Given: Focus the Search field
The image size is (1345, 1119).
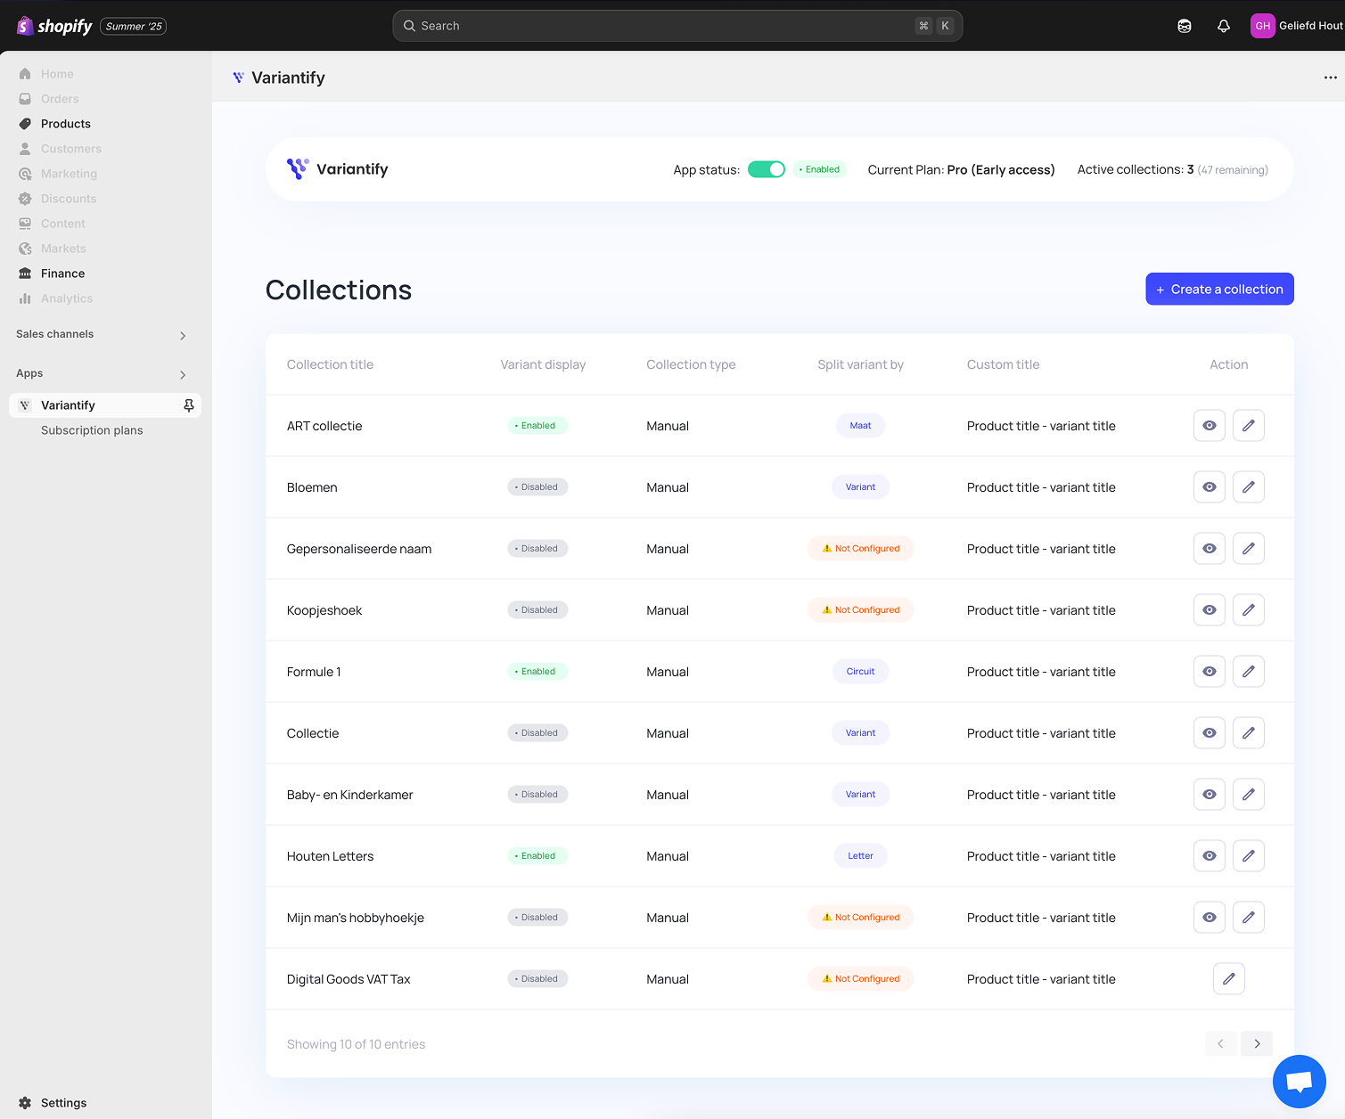Looking at the screenshot, I should pyautogui.click(x=677, y=26).
